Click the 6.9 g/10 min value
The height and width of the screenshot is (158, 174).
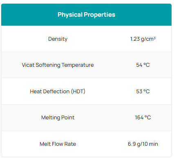pyautogui.click(x=143, y=144)
